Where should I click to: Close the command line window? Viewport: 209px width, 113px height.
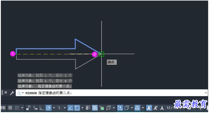point(6,93)
